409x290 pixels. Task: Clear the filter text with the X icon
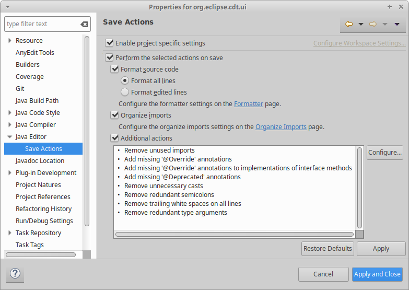(x=84, y=24)
